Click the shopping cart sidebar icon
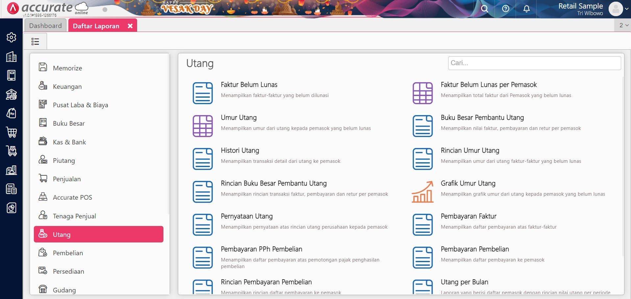The image size is (631, 299). tap(12, 132)
